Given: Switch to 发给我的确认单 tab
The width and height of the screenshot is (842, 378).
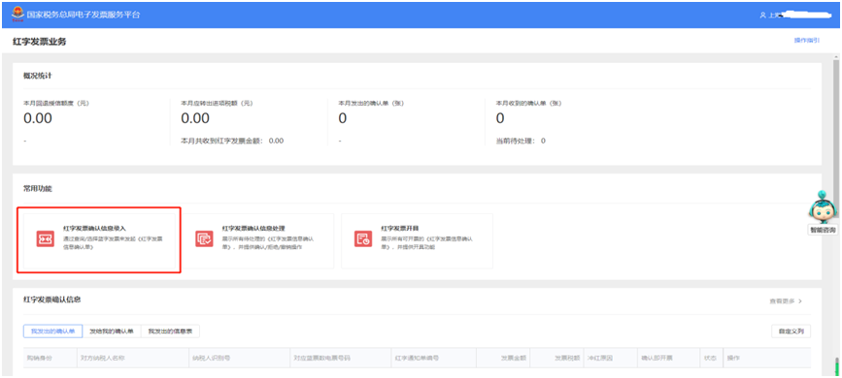Looking at the screenshot, I should (x=112, y=331).
